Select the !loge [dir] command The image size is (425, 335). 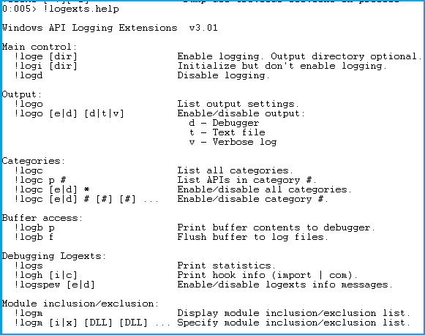pos(46,56)
